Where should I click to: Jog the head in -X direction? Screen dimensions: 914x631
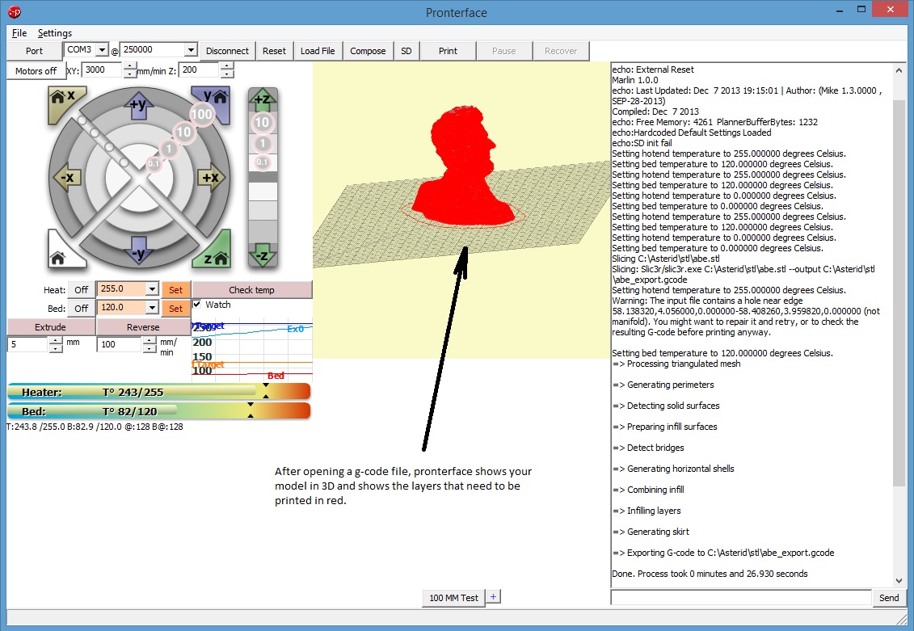click(x=67, y=178)
